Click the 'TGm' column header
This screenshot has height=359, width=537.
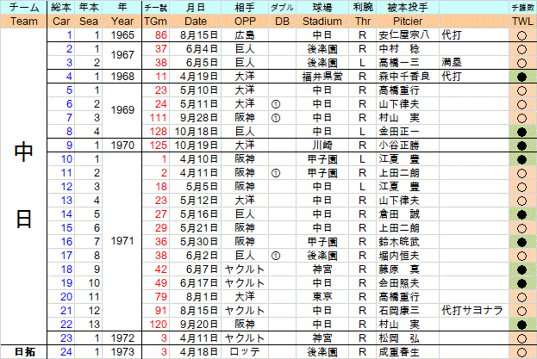155,22
